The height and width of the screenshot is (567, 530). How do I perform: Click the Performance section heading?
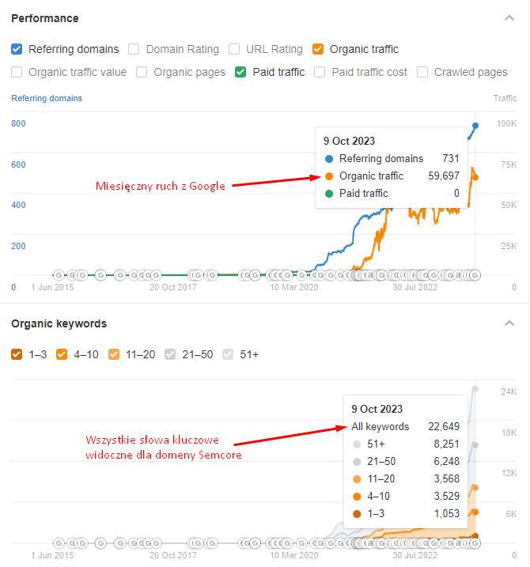45,18
